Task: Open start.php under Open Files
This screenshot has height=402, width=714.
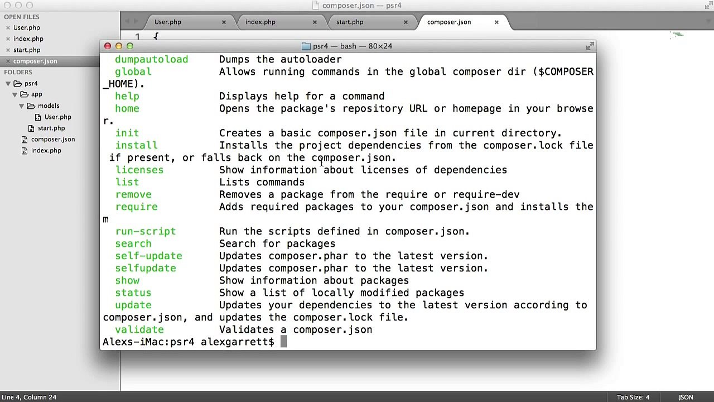Action: click(27, 50)
